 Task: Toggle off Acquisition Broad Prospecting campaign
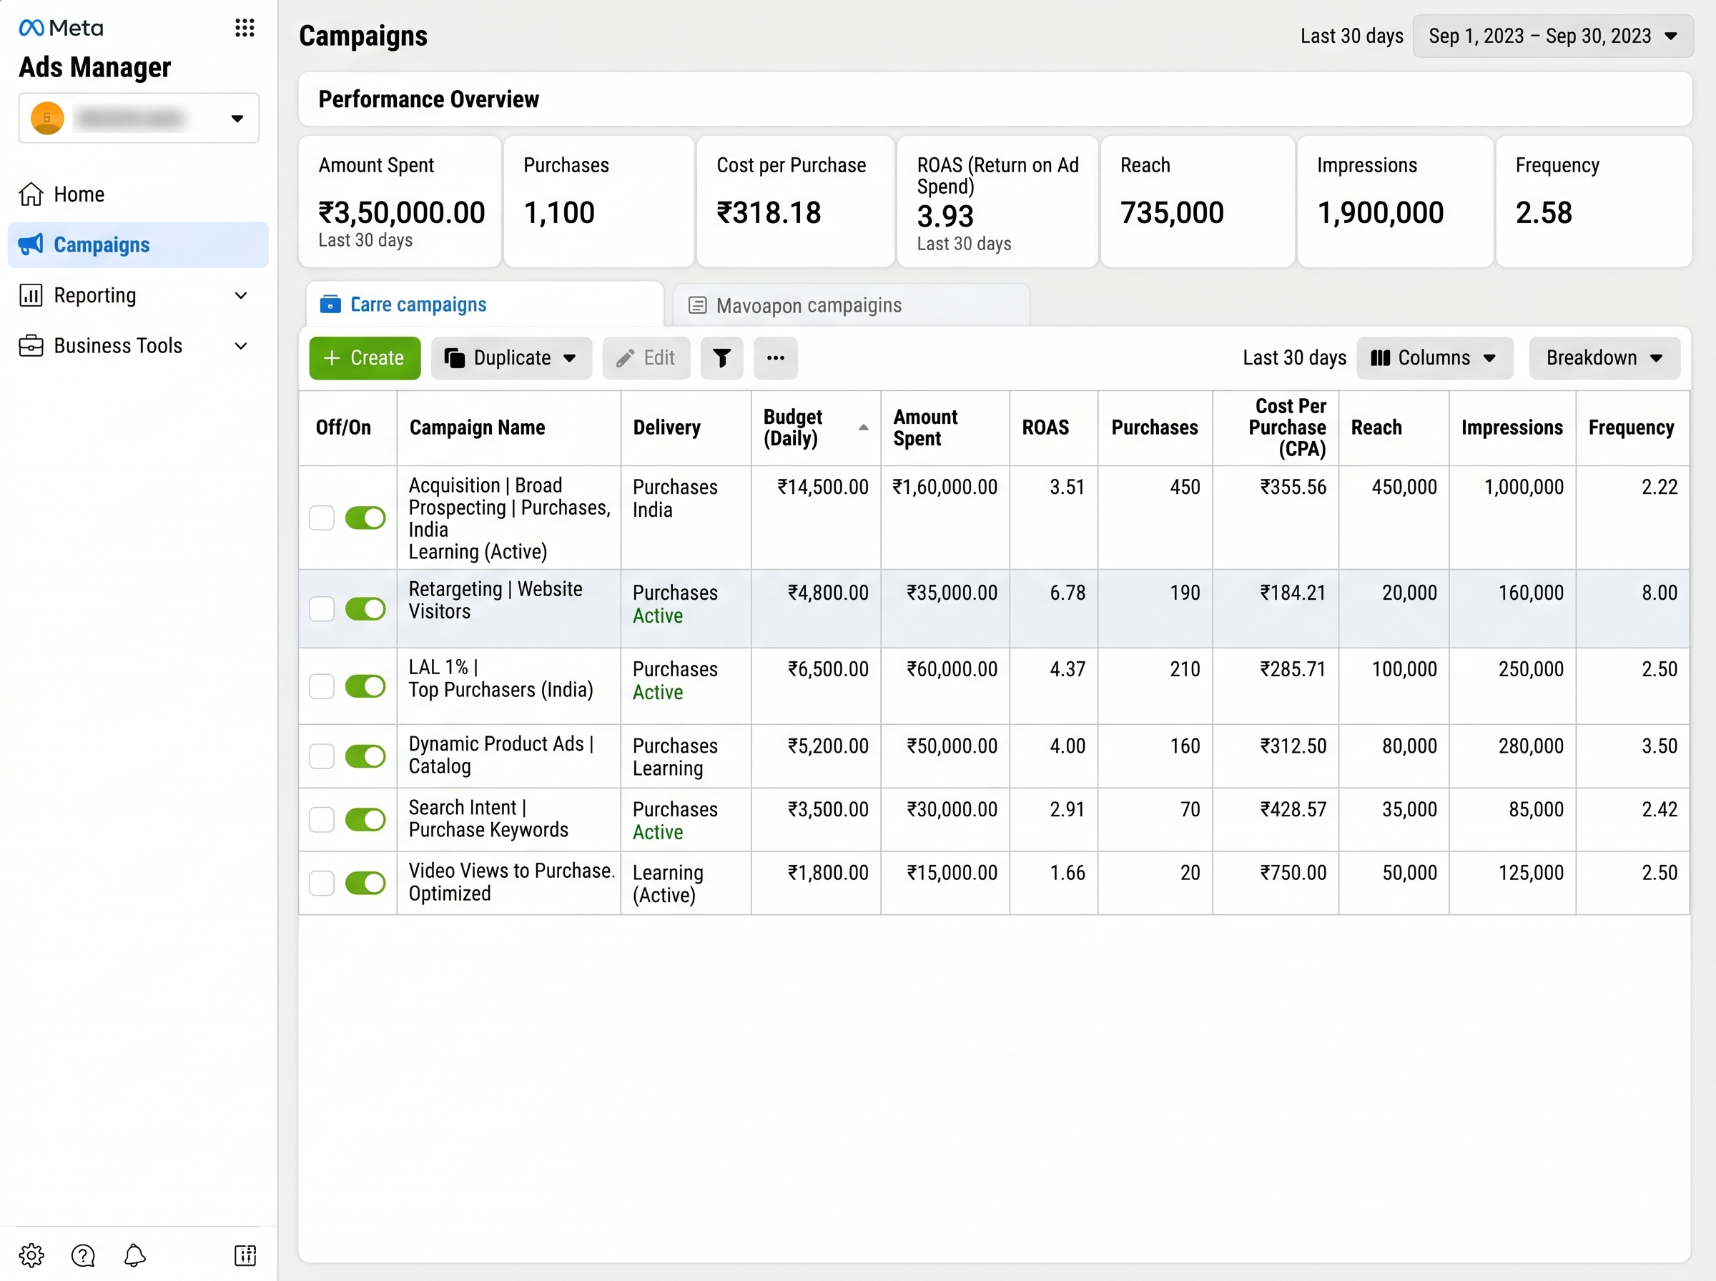click(x=365, y=518)
